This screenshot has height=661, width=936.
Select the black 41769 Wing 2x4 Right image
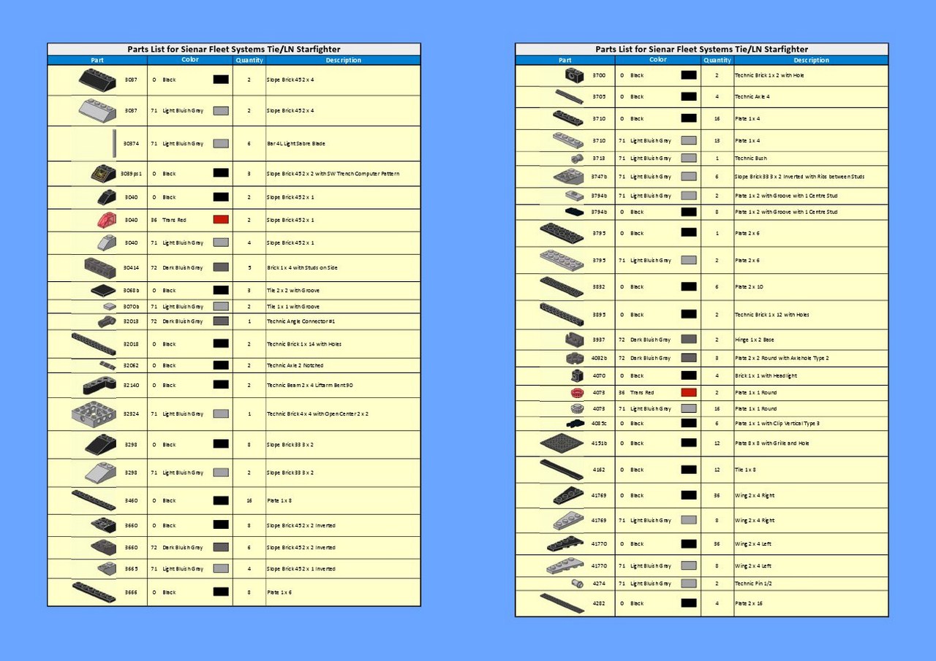tap(568, 495)
